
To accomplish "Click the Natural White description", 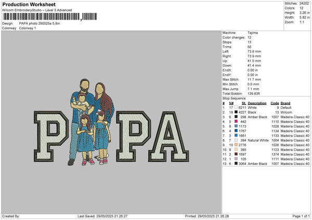I will [x=258, y=141].
